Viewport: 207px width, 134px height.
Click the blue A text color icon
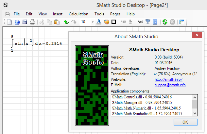99,22
